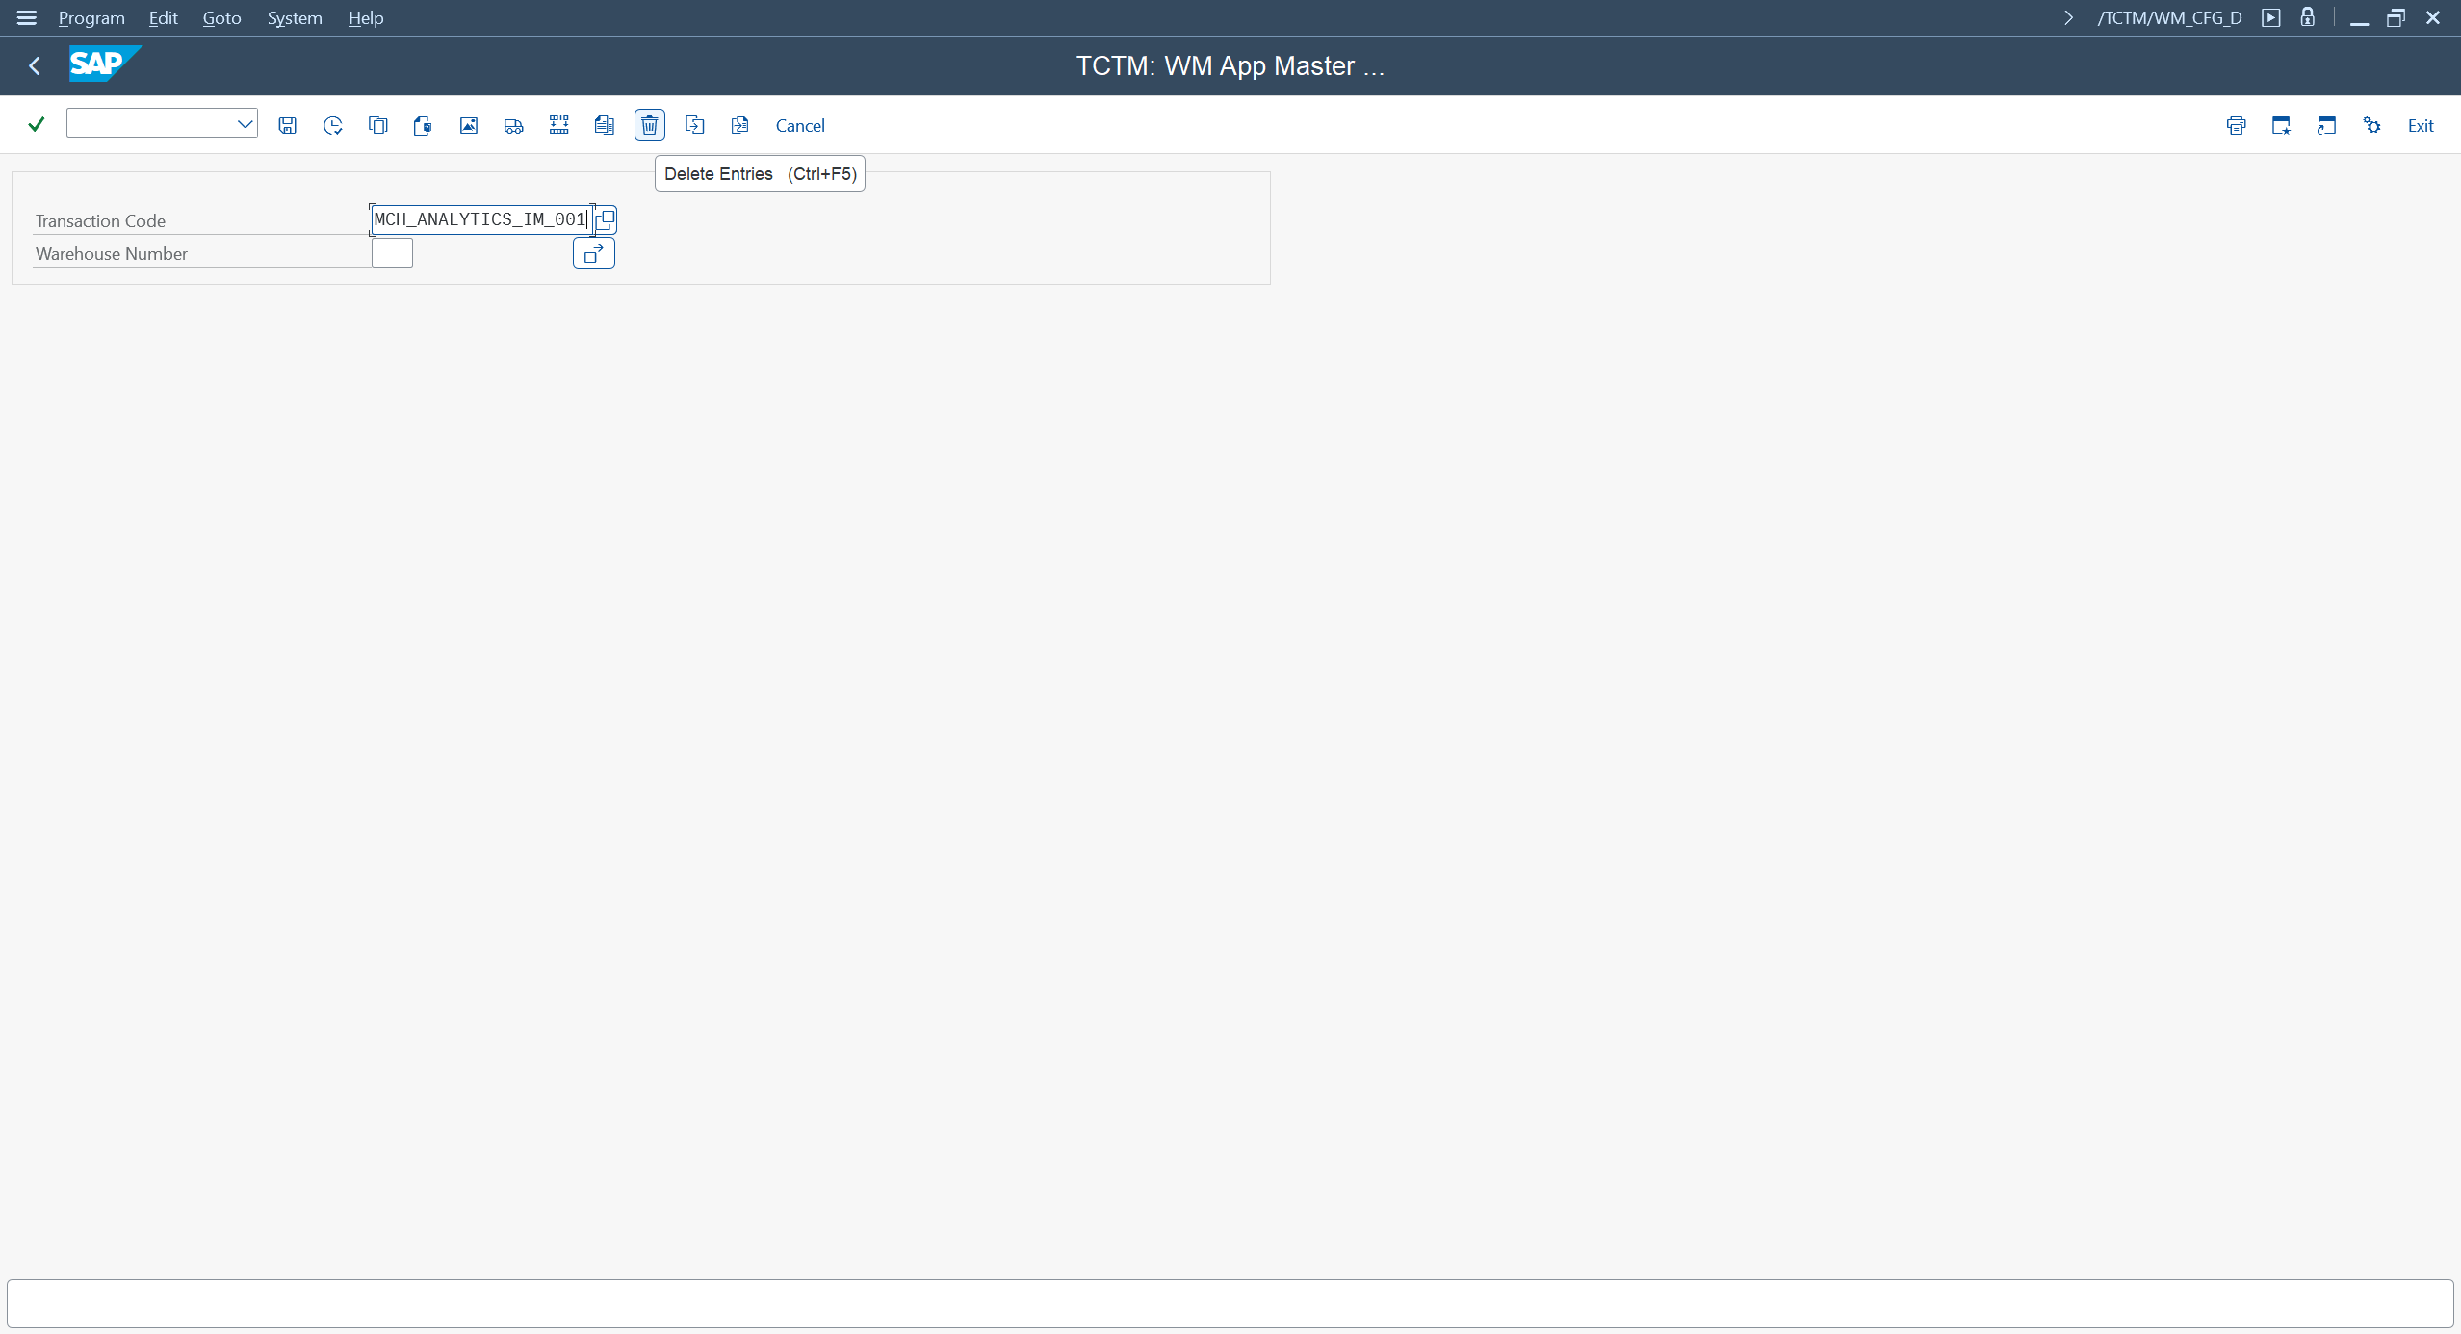This screenshot has width=2461, height=1334.
Task: Open the command field dropdown arrow
Action: tap(245, 123)
